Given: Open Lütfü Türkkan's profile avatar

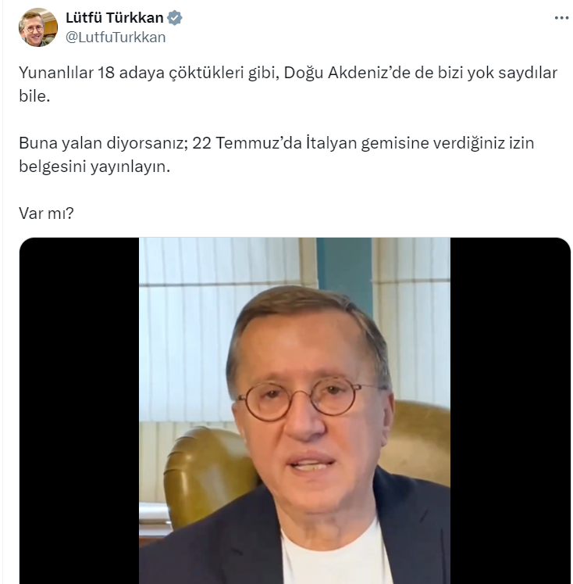Looking at the screenshot, I should tap(38, 27).
